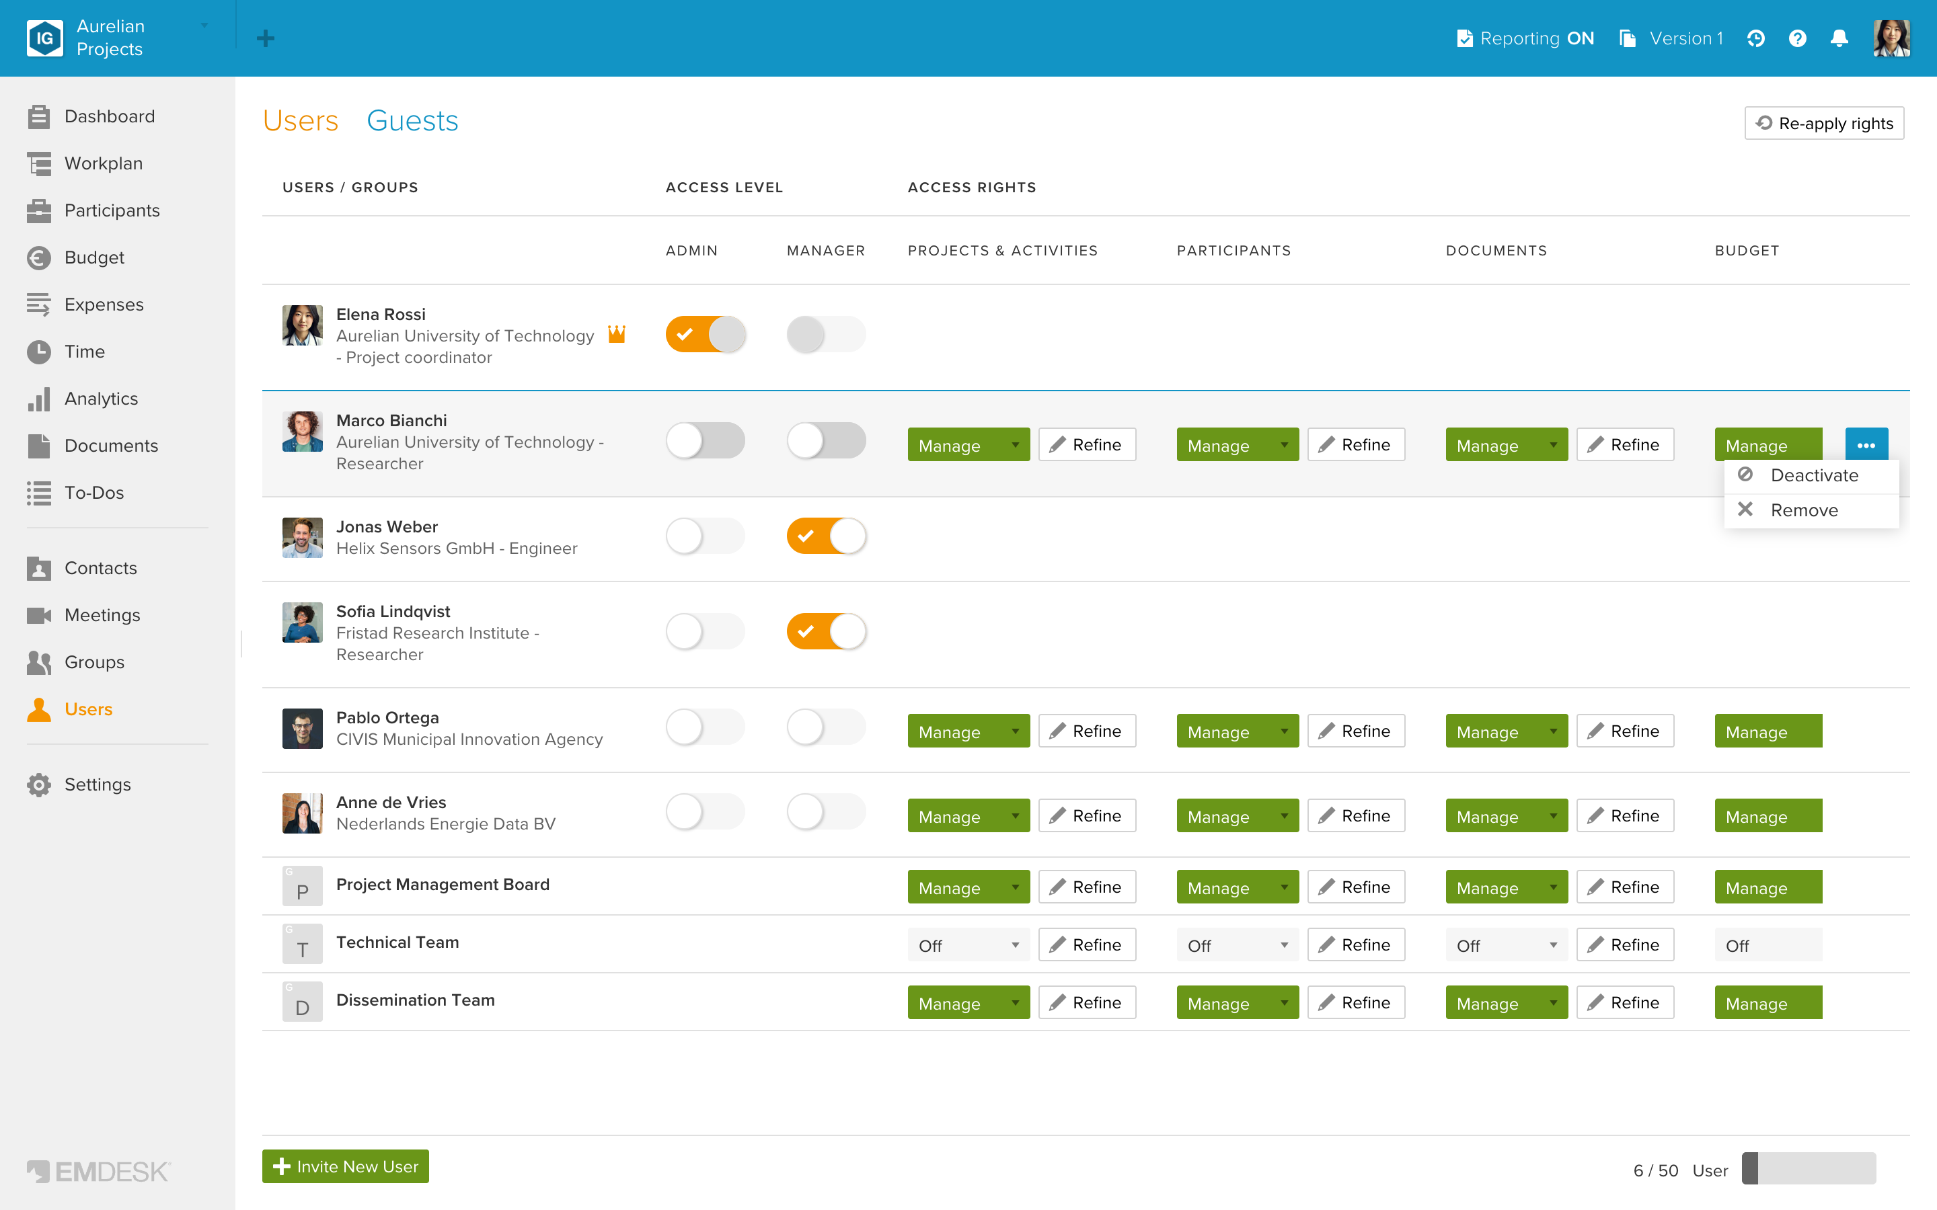Select the Users tab heading
1937x1210 pixels.
[301, 121]
